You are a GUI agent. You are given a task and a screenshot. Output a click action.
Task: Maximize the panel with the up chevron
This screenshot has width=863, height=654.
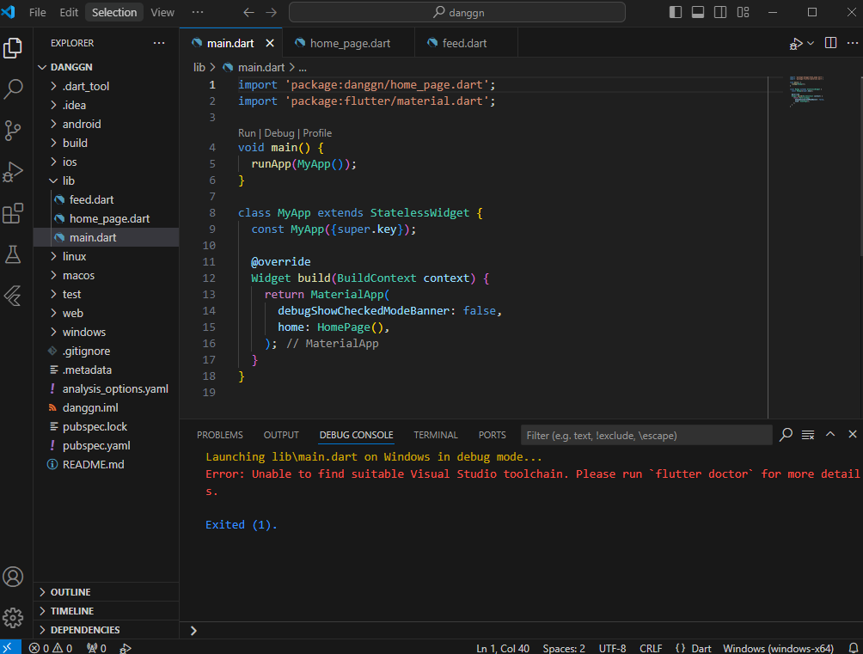(x=830, y=434)
